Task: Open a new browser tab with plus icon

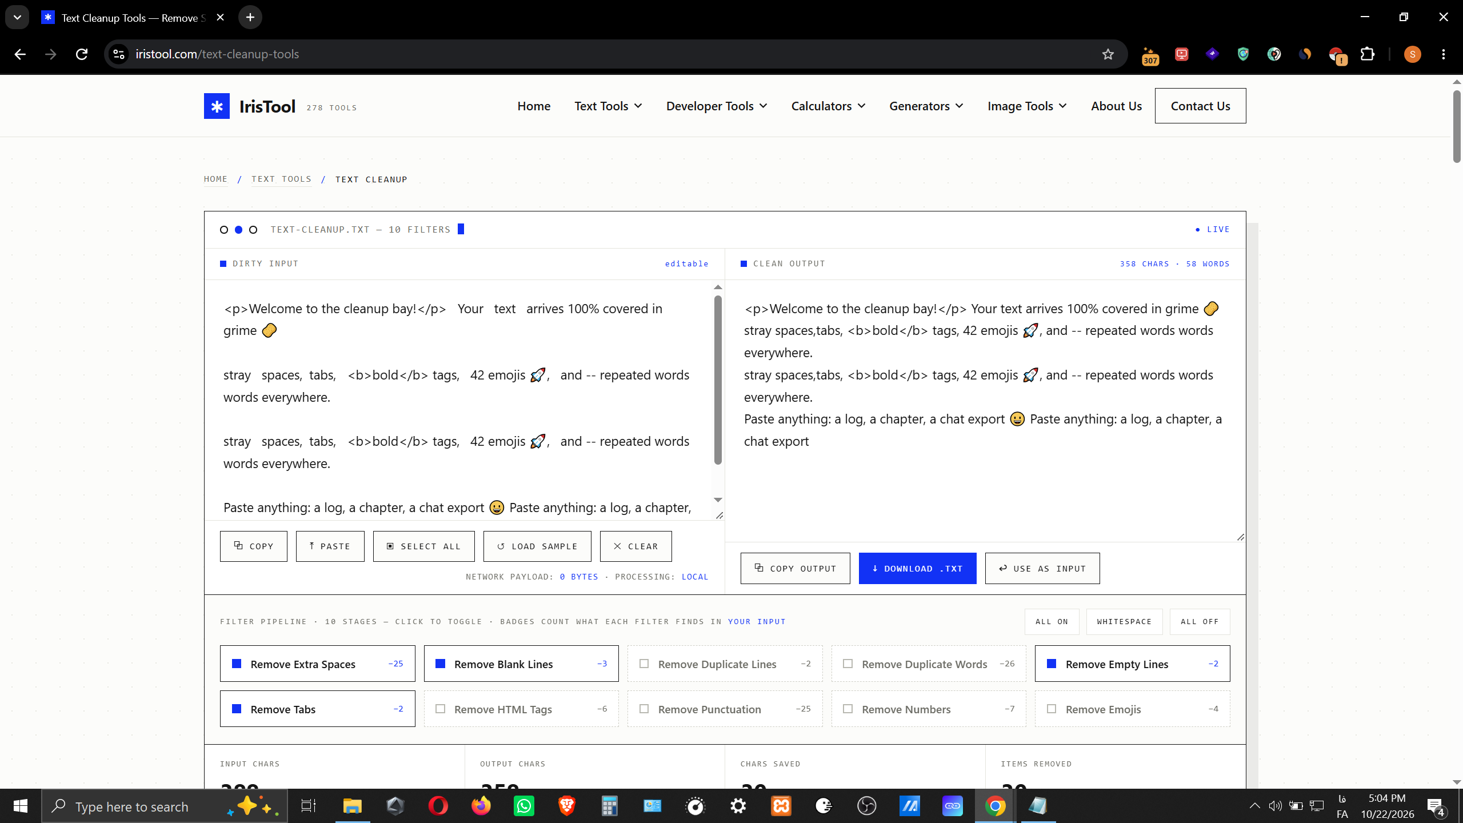Action: click(250, 17)
